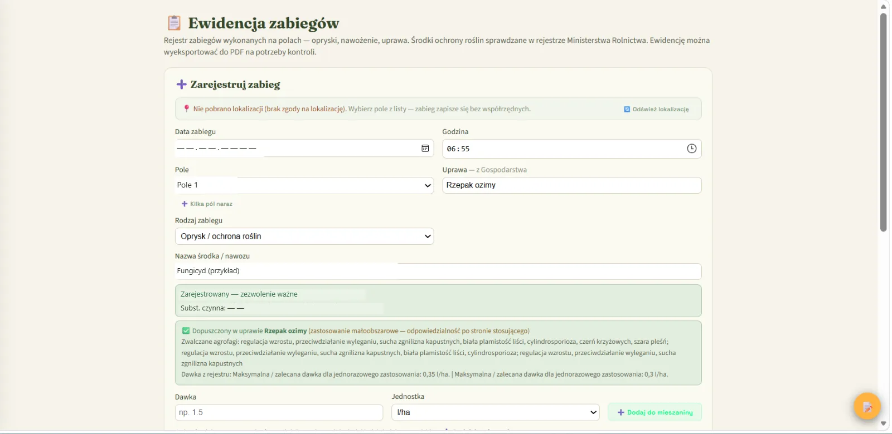Click the Dawka input field

tap(279, 412)
